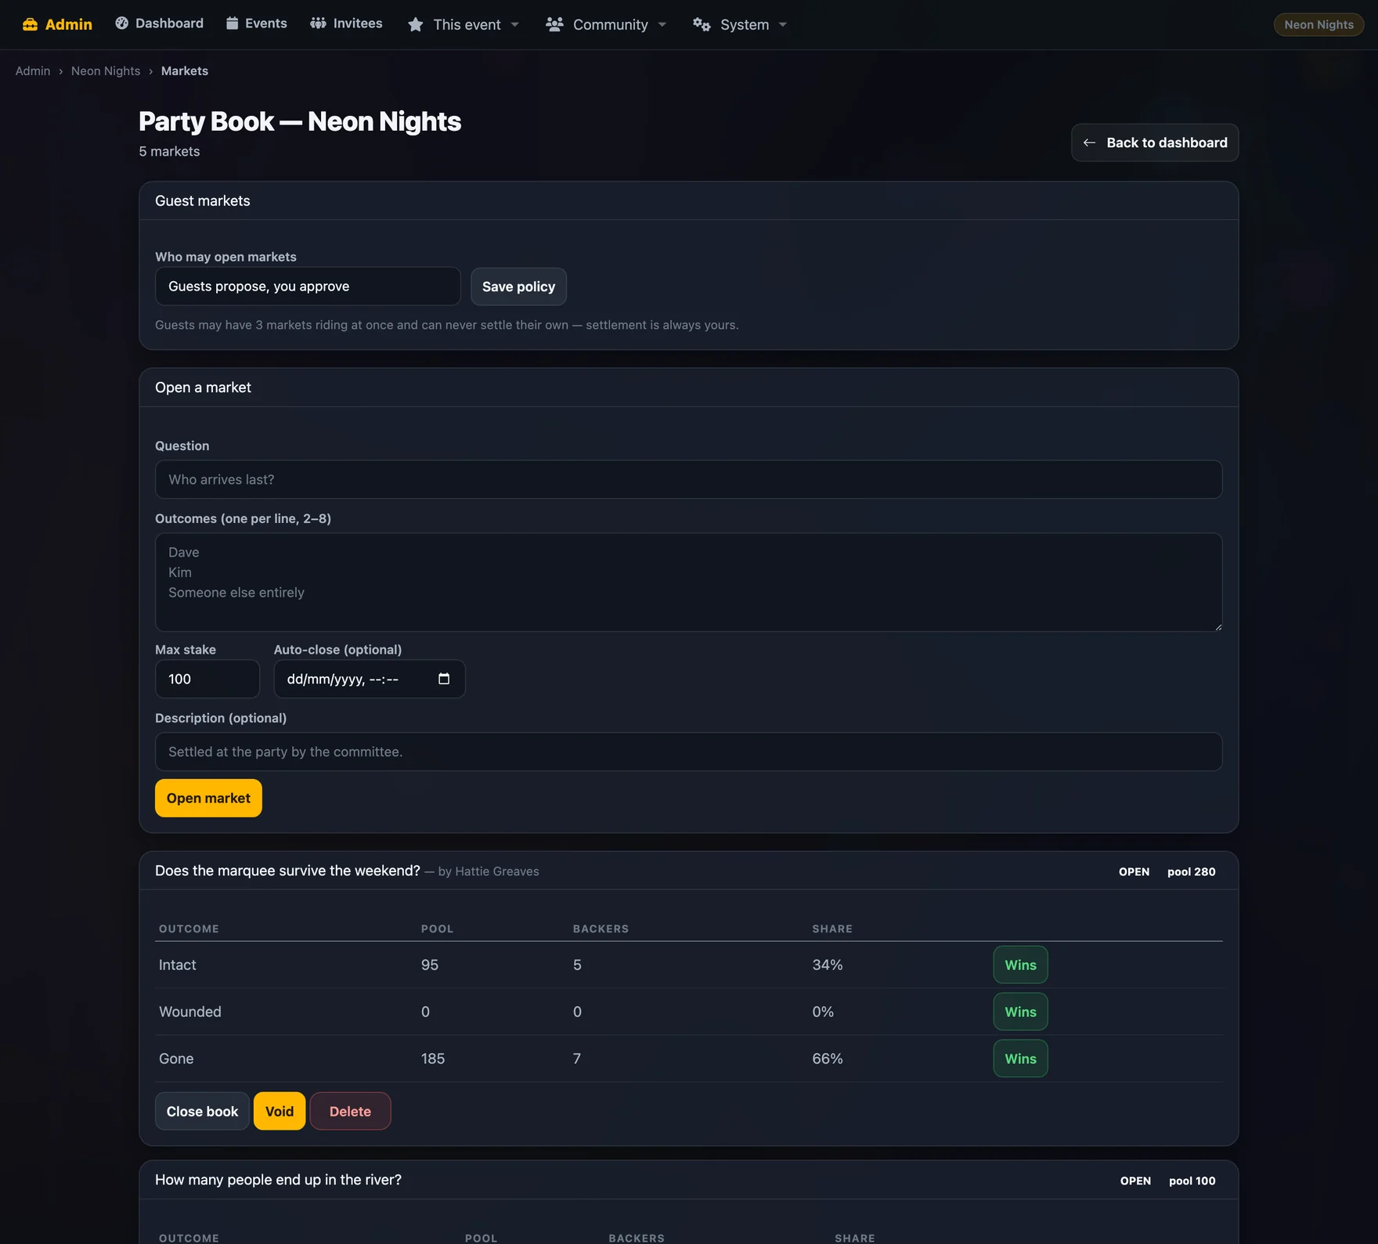1378x1244 pixels.
Task: Open the Dashboard nav item
Action: click(x=160, y=23)
